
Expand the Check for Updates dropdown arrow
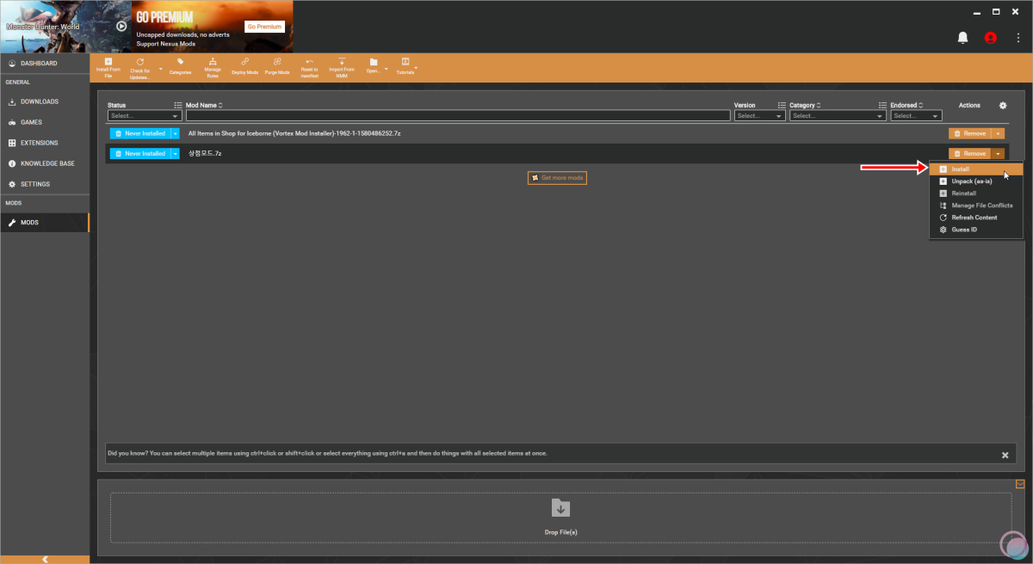tap(160, 68)
